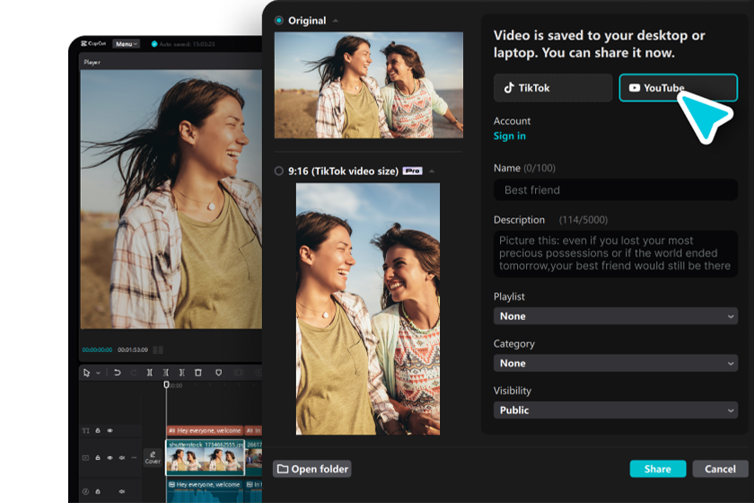754x503 pixels.
Task: Open the pointer tool mode dropdown
Action: pos(98,373)
